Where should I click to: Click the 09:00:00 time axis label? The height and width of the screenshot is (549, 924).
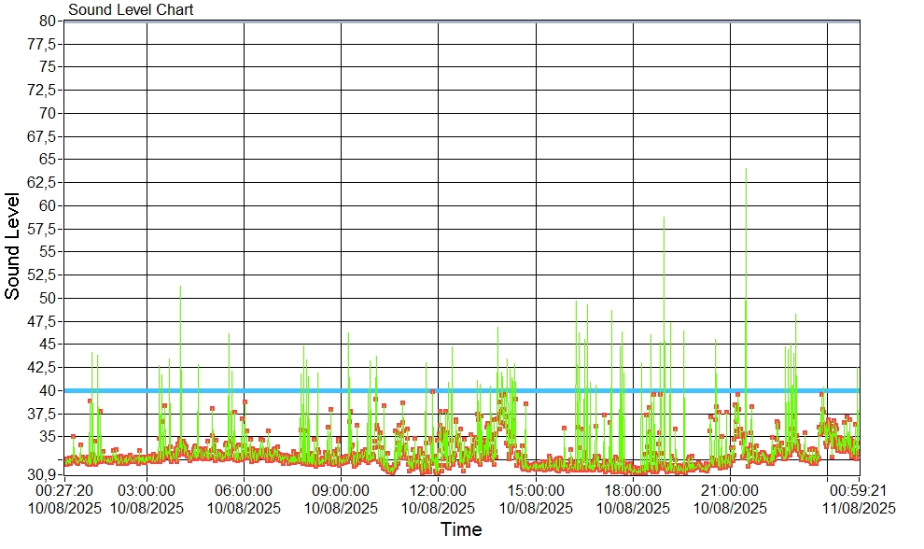pos(341,491)
